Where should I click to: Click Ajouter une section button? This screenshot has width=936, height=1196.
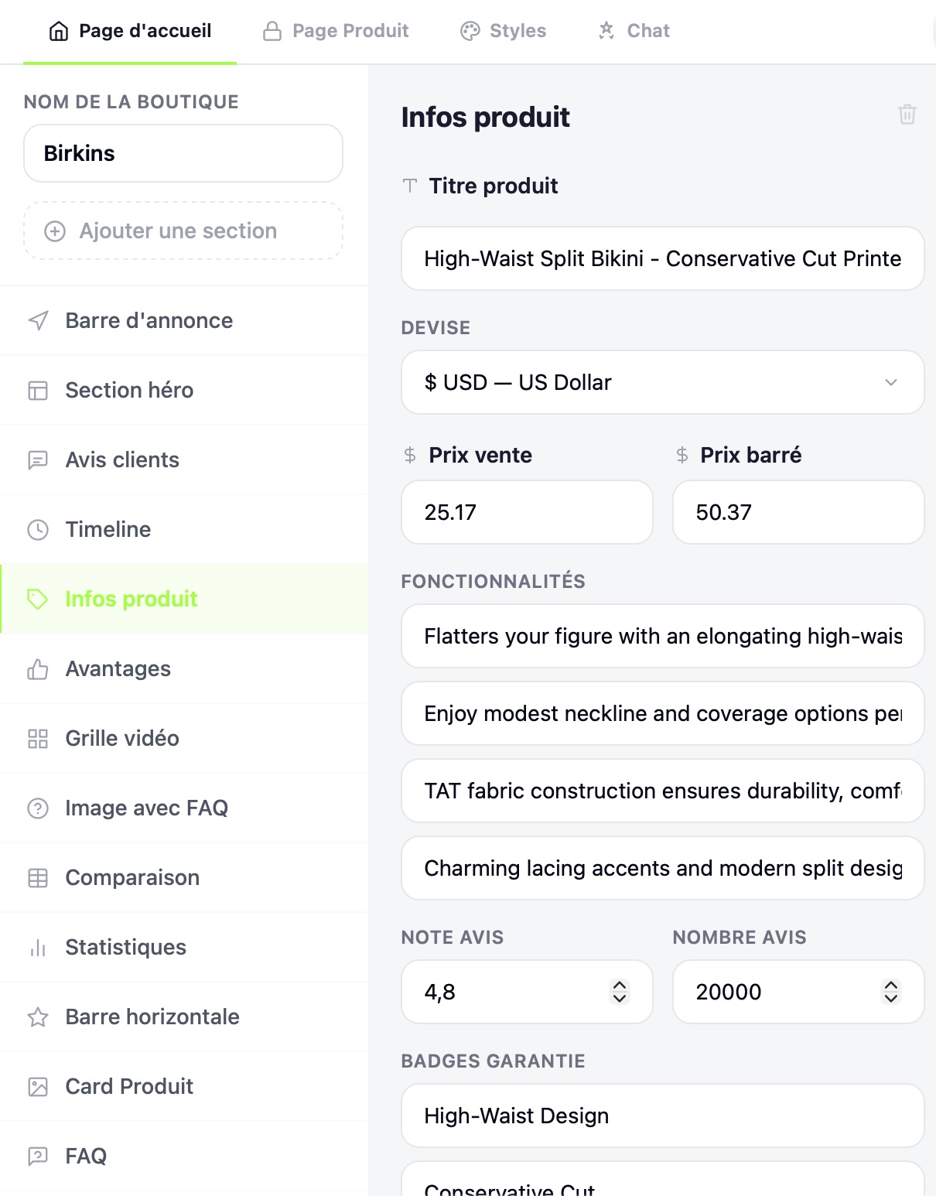tap(183, 231)
